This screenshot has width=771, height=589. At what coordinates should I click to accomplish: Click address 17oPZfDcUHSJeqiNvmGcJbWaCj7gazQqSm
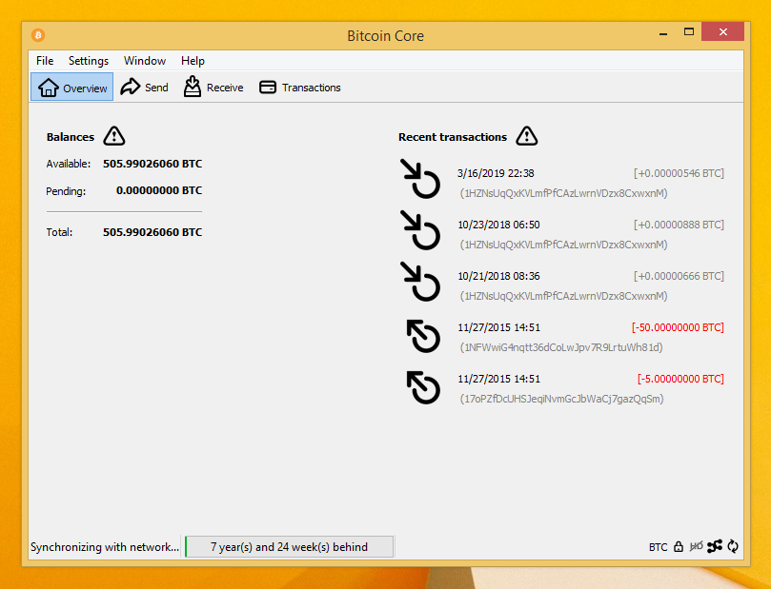[x=561, y=399]
